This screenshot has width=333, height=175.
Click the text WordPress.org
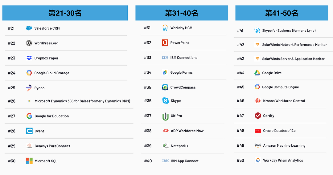coord(46,43)
